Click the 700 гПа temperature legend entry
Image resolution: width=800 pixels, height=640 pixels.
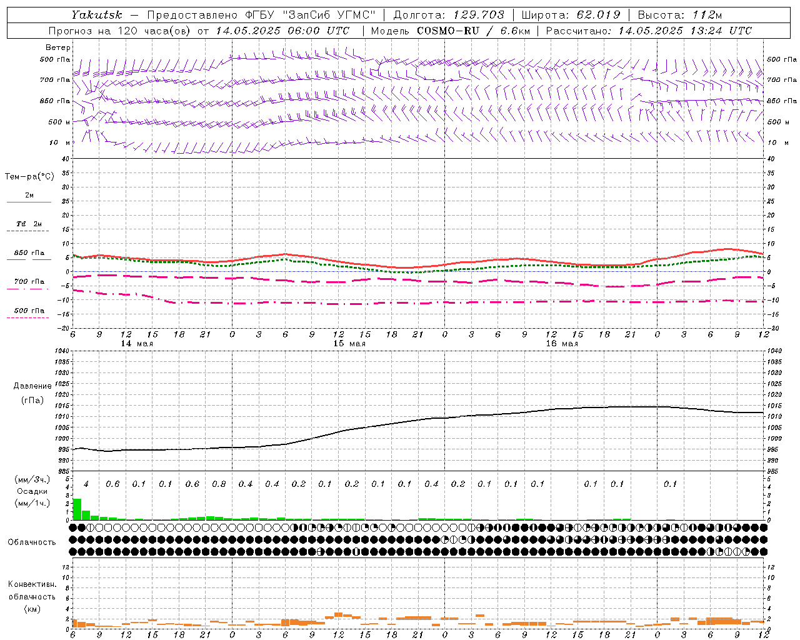29,282
